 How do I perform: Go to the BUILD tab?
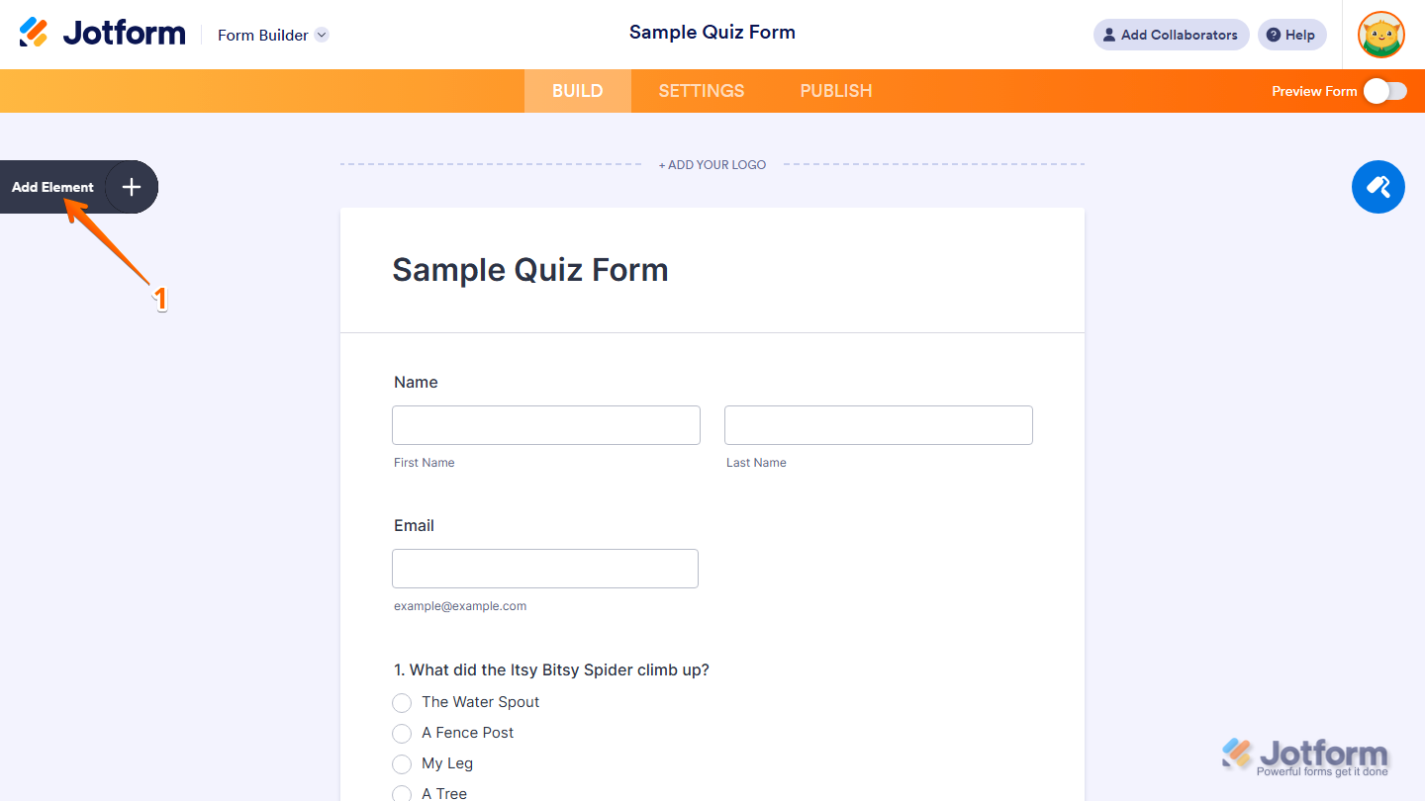pyautogui.click(x=577, y=91)
